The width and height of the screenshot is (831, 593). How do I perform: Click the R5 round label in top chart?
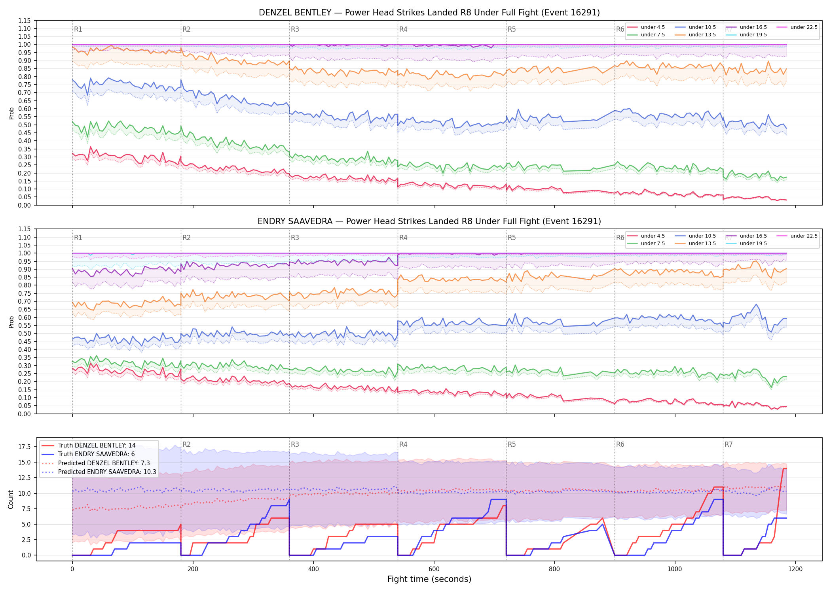[512, 29]
